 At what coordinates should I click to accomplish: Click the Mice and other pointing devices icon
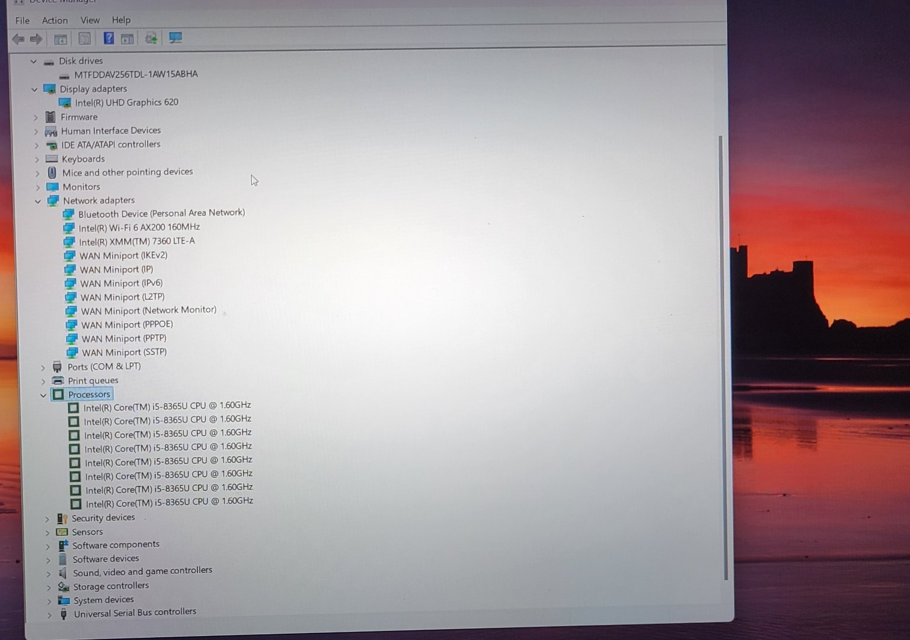52,172
